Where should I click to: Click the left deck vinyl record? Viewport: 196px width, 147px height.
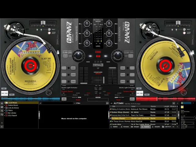tap(30, 66)
